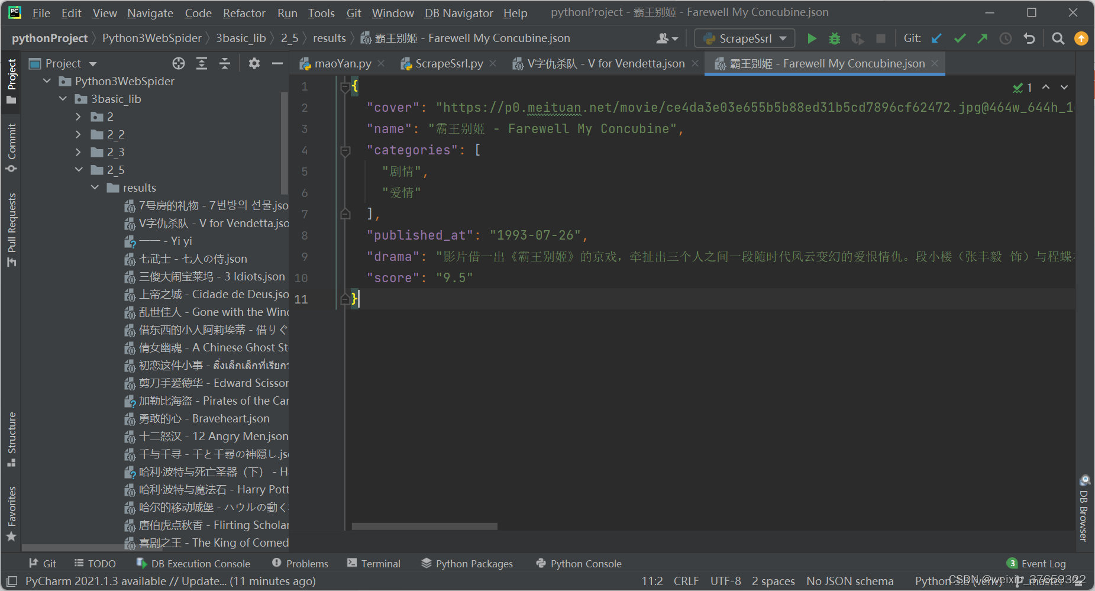This screenshot has height=591, width=1095.
Task: Expand the folder named 2
Action: (79, 117)
